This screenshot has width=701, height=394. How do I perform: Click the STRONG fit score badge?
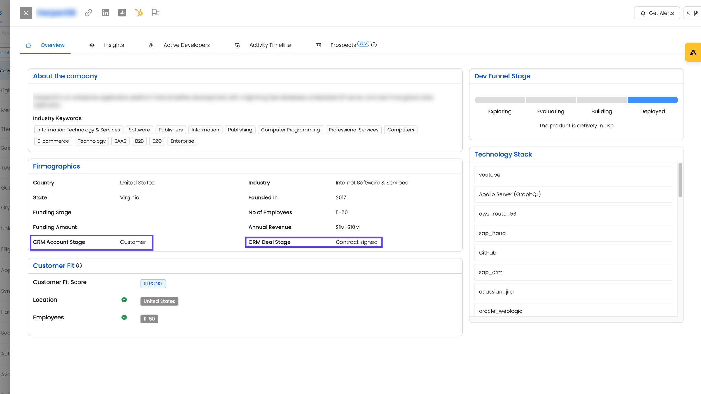point(153,284)
